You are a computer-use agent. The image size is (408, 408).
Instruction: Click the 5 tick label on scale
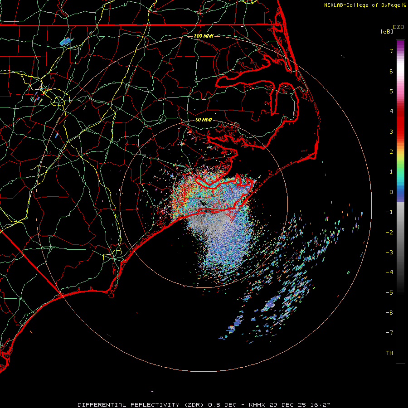point(391,91)
